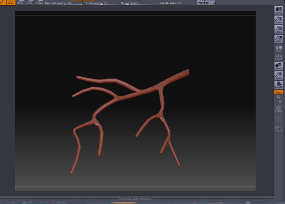This screenshot has height=204, width=285.
Task: Switch to Rotate mode in top toolbar
Action: point(40,2)
